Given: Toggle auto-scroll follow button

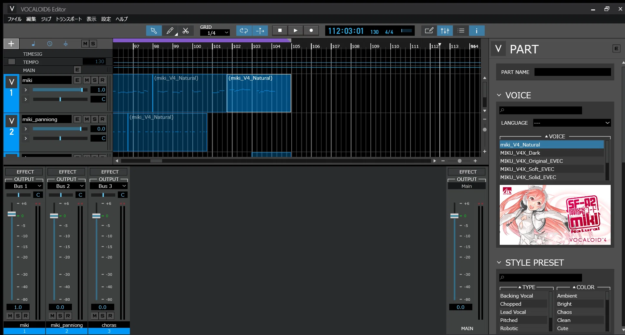Looking at the screenshot, I should click(x=260, y=31).
